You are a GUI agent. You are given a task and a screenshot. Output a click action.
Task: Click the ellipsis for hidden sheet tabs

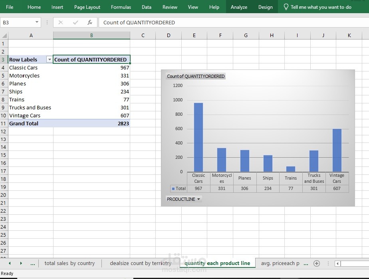[33, 263]
